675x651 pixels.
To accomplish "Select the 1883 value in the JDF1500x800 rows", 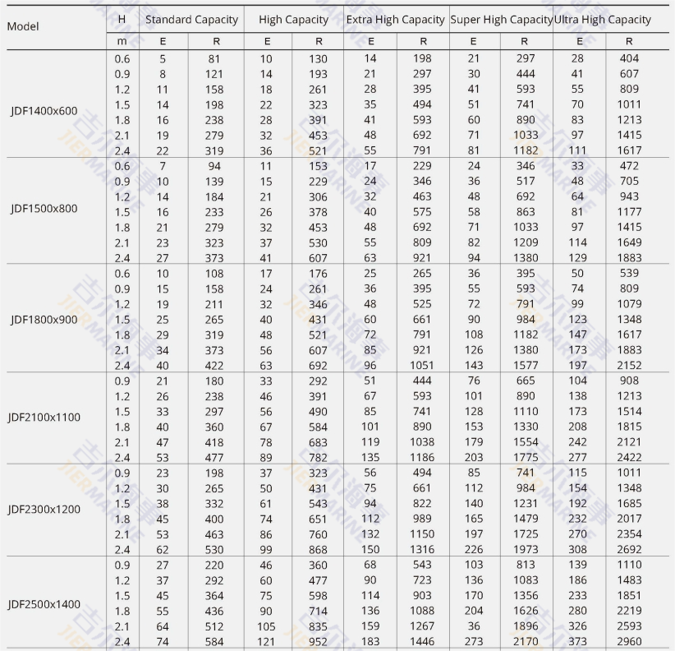I will coord(629,258).
